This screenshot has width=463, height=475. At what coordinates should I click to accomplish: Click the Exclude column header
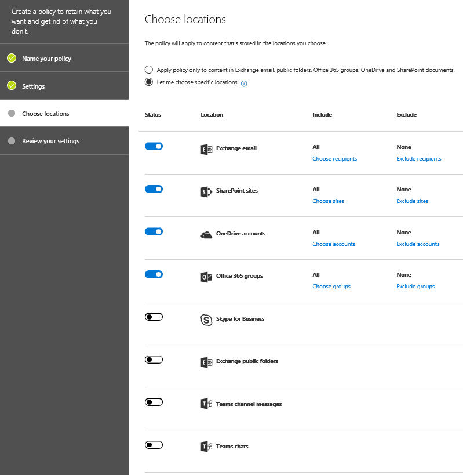pyautogui.click(x=406, y=114)
